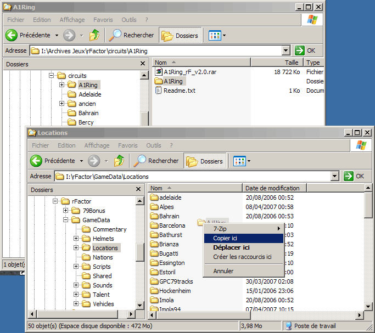Image resolution: width=375 pixels, height=333 pixels.
Task: Sort by Date de modification column
Action: [275, 188]
